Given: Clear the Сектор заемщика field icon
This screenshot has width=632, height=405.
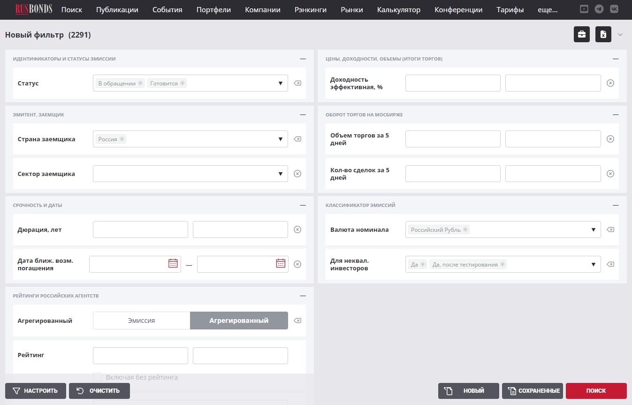Looking at the screenshot, I should tap(297, 174).
